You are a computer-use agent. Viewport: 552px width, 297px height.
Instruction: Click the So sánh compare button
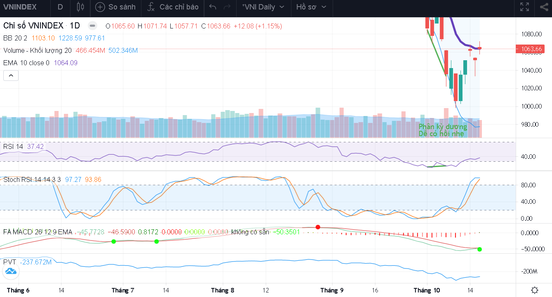click(115, 7)
